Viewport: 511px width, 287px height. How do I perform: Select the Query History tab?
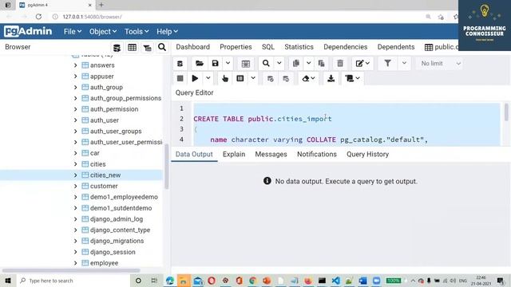(x=367, y=154)
